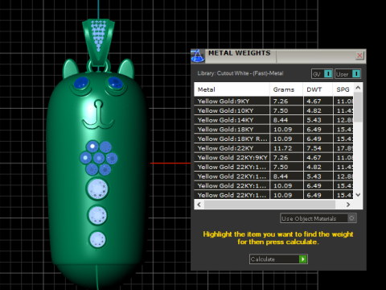Click the pendant's right blue eye gem
The height and width of the screenshot is (290, 386).
116,83
